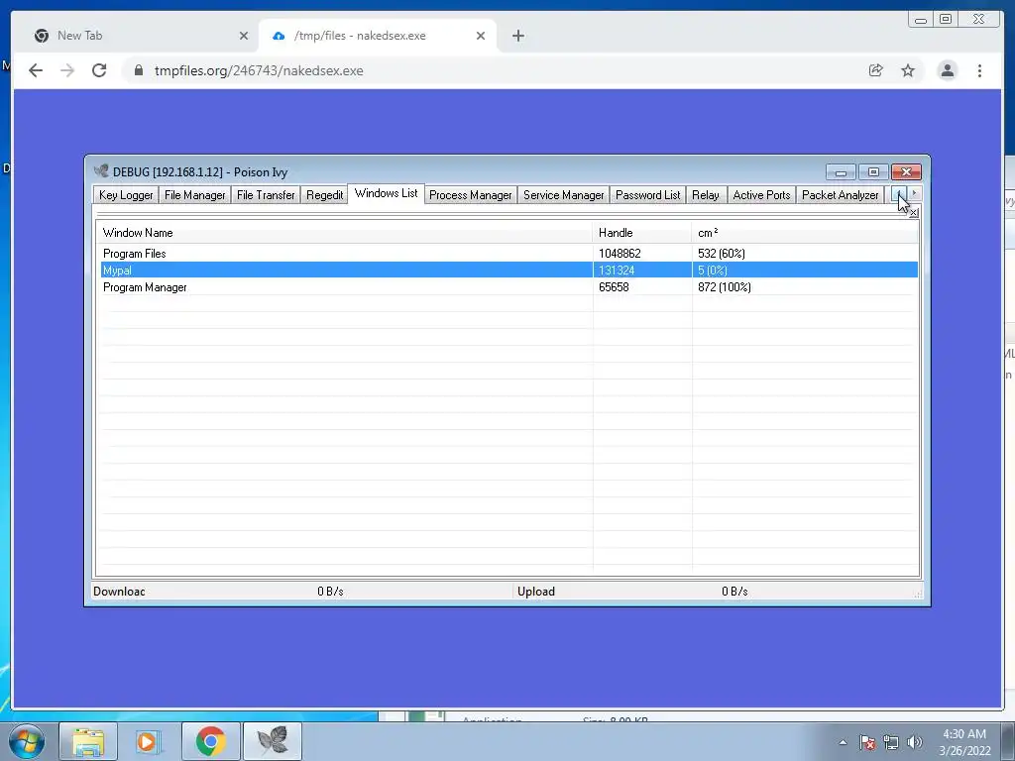
Task: Switch to the Process Manager tab
Action: pos(471,195)
